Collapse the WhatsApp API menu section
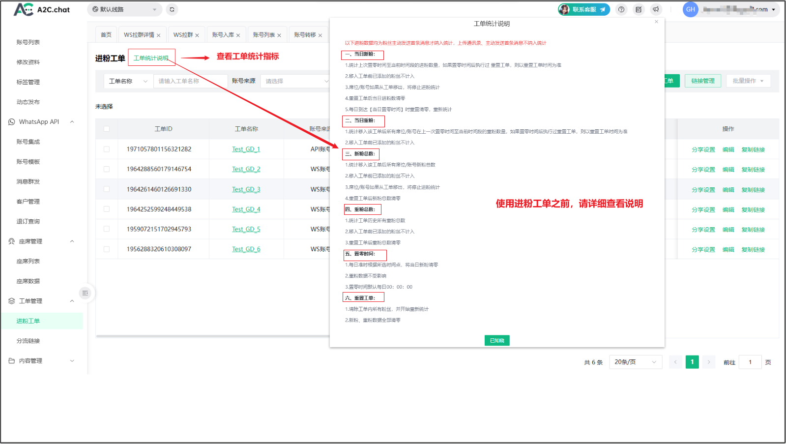786x444 pixels. tap(72, 122)
